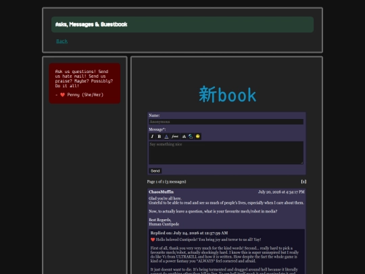Open page [1] of messages
Screen dimensions: 365x274
(303, 181)
